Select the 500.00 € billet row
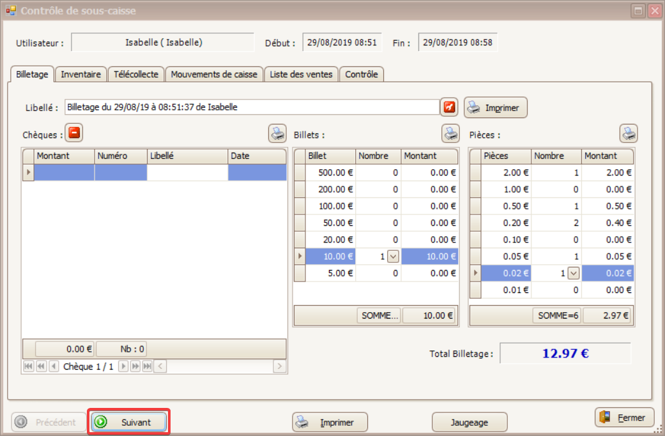 (376, 172)
